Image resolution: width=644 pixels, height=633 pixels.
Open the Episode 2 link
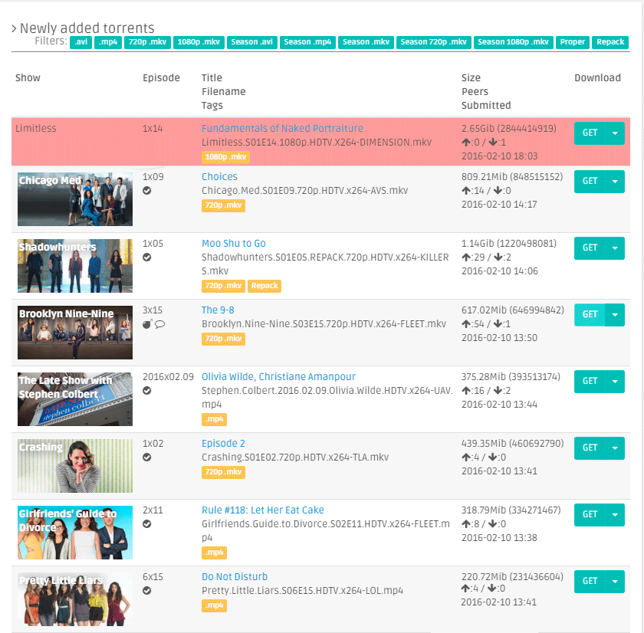[223, 444]
